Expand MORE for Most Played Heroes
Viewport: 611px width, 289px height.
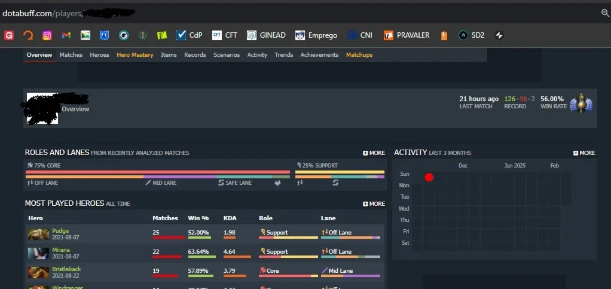coord(374,203)
